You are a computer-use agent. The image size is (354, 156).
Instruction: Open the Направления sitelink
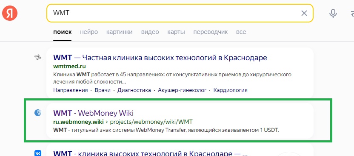(x=71, y=90)
